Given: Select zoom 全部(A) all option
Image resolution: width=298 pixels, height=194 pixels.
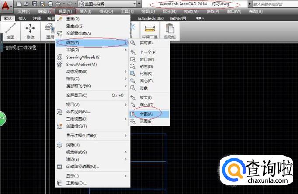Looking at the screenshot, I should 149,114.
